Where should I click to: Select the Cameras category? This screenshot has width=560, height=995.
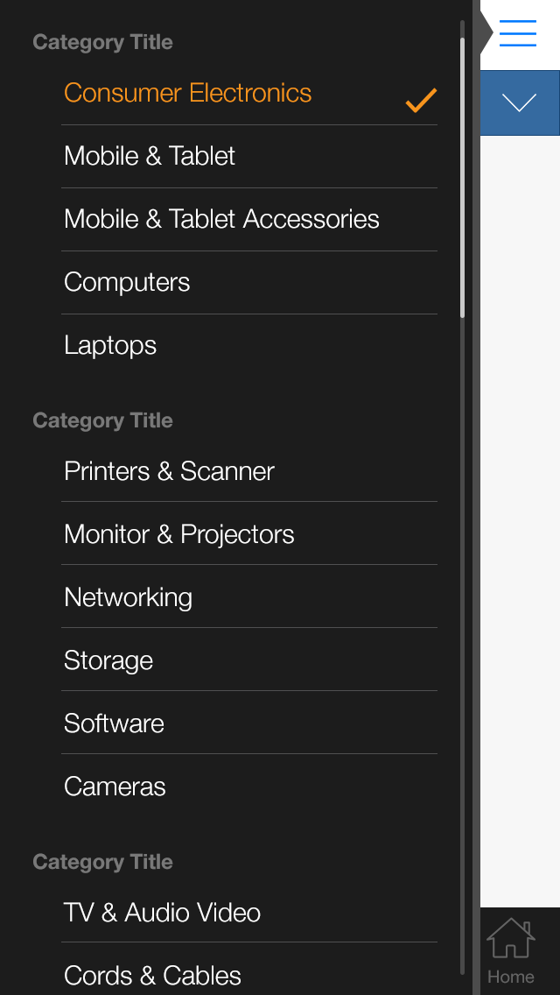pyautogui.click(x=115, y=787)
